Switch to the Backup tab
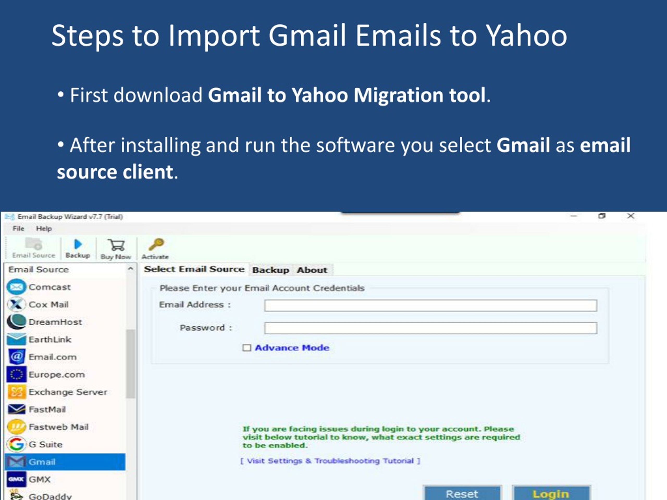The height and width of the screenshot is (500, 667). 270,270
